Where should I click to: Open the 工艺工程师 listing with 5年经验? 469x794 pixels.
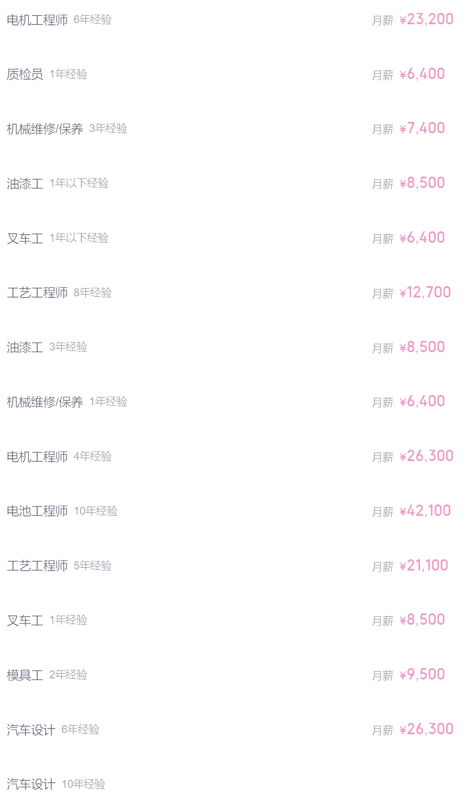37,566
